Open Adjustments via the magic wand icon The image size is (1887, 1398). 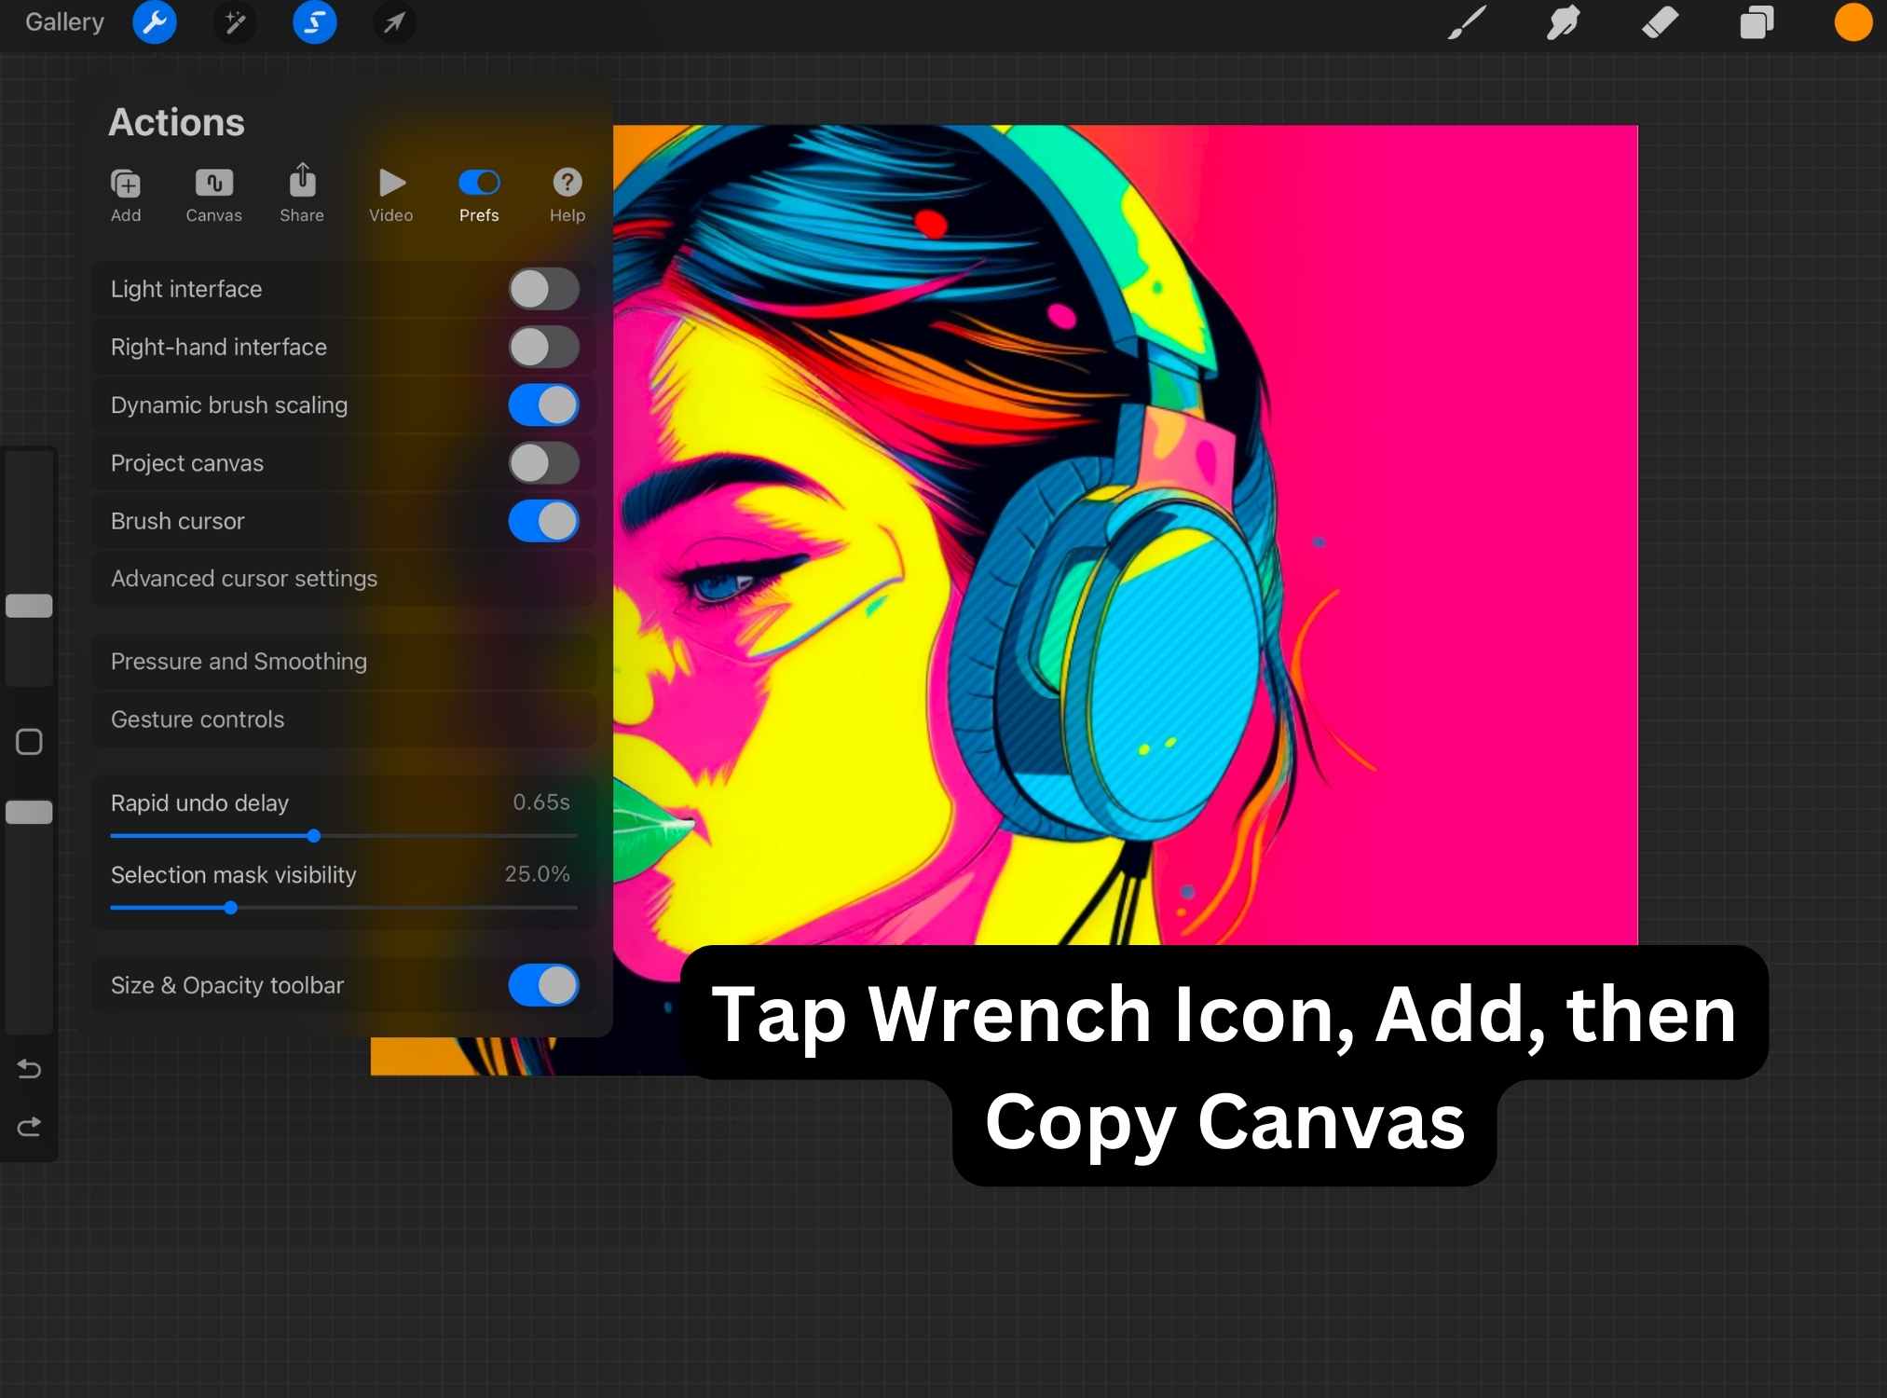coord(235,22)
